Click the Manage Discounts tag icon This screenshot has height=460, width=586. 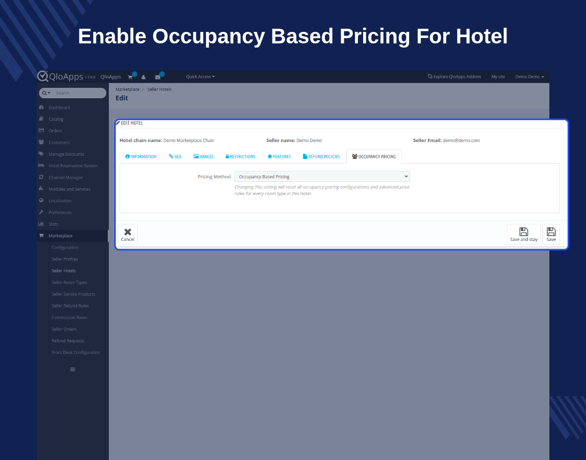[41, 154]
